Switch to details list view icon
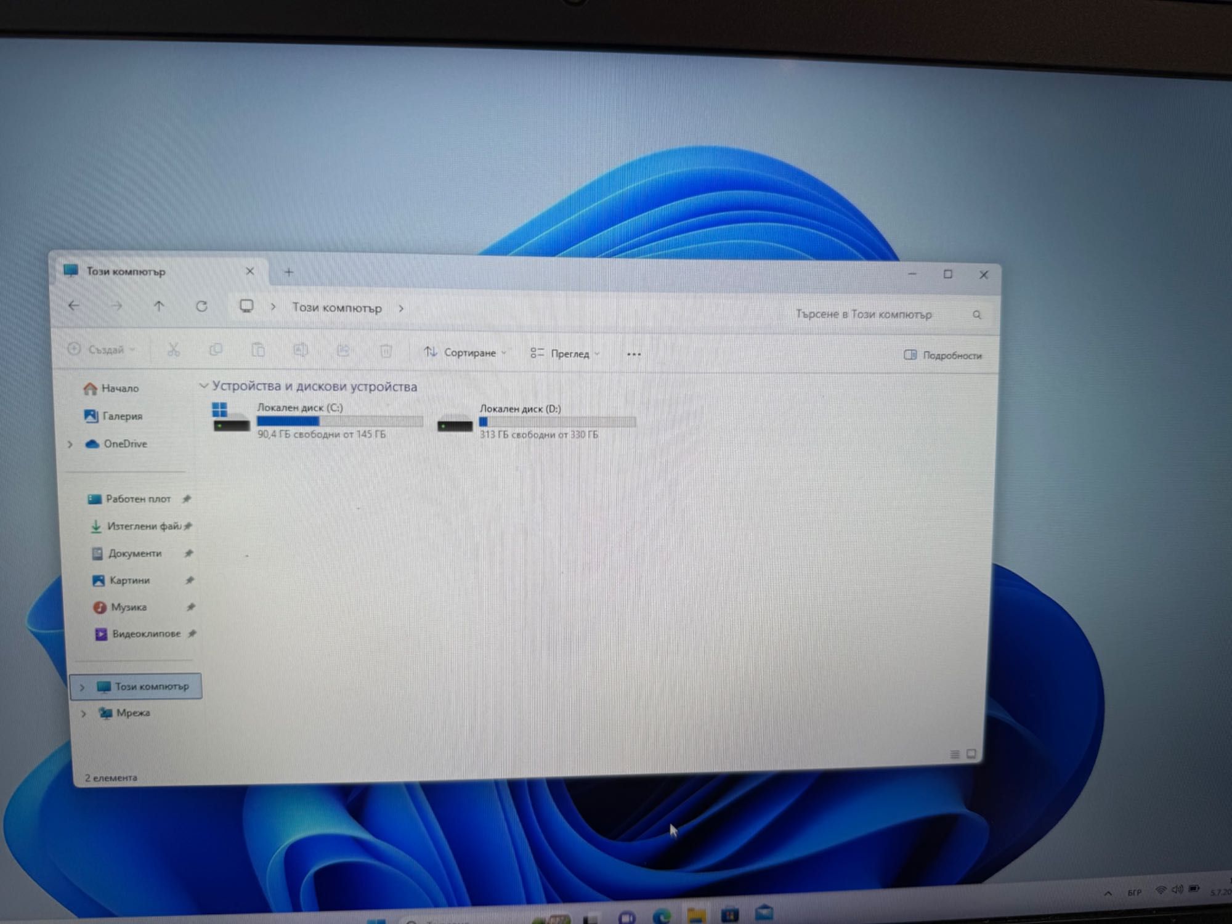The width and height of the screenshot is (1232, 924). (x=954, y=754)
